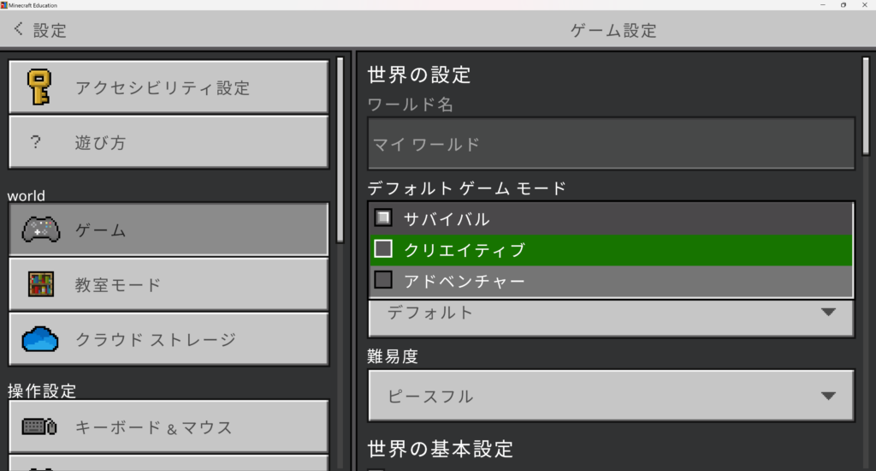Expand the デフォルト dropdown
Screen dimensions: 876x471
click(611, 313)
